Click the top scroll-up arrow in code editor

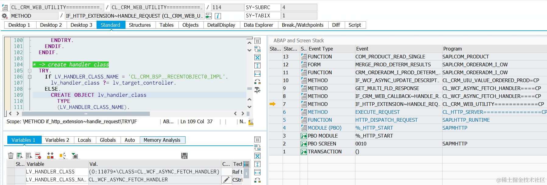pyautogui.click(x=249, y=43)
